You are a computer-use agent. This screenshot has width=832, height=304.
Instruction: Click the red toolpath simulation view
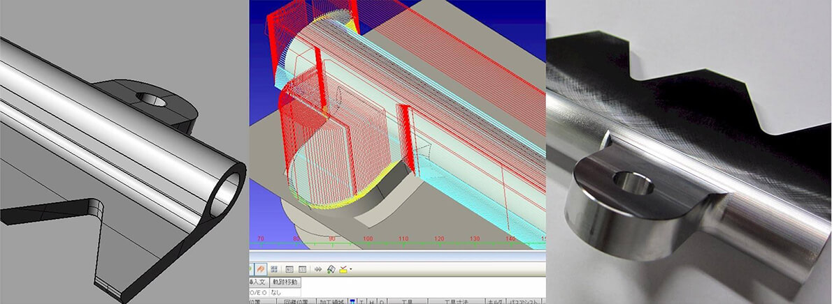pos(397,125)
